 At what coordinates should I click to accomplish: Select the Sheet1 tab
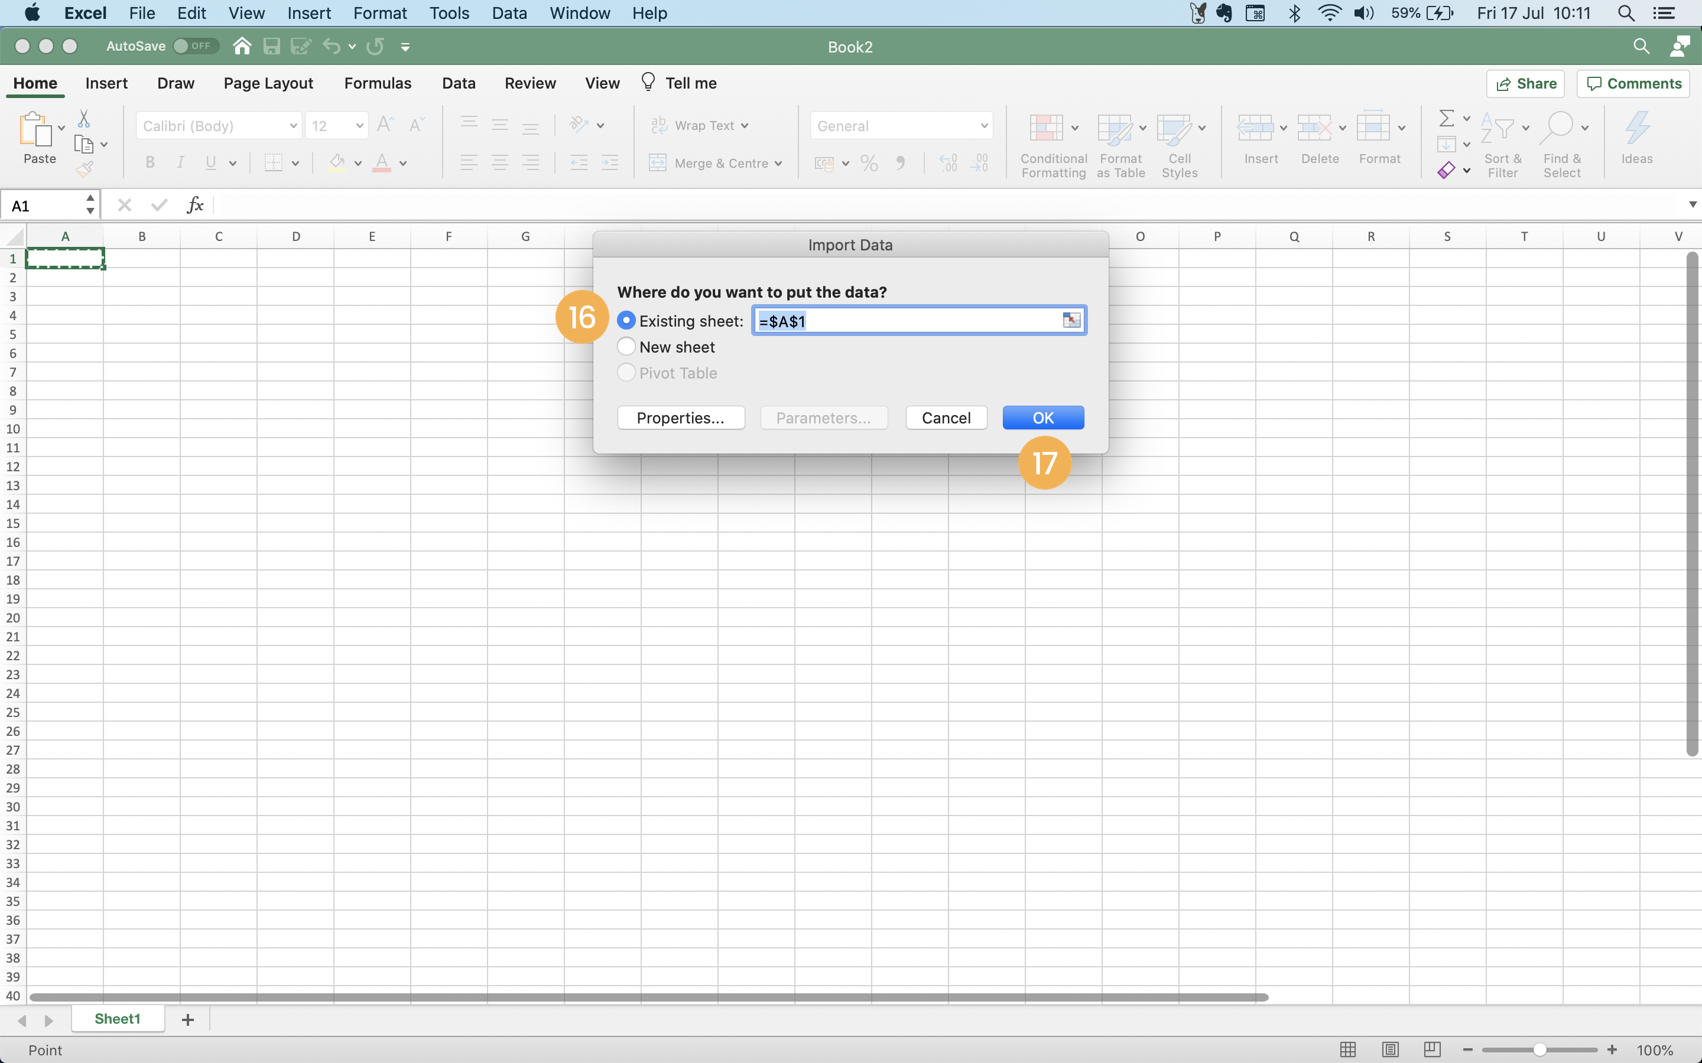click(x=118, y=1019)
